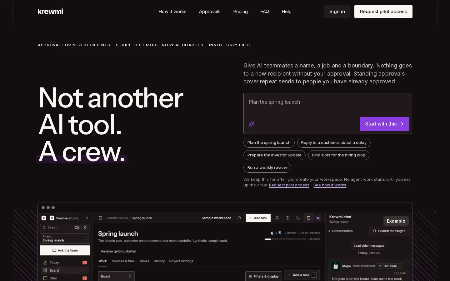The image size is (450, 281).
Task: Click the Sunrise studio S workspace icon
Action: pos(52,218)
